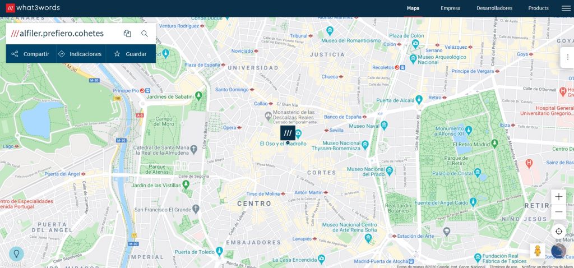This screenshot has width=574, height=268.
Task: Click the Noviciado metro station
Action: tap(244, 51)
